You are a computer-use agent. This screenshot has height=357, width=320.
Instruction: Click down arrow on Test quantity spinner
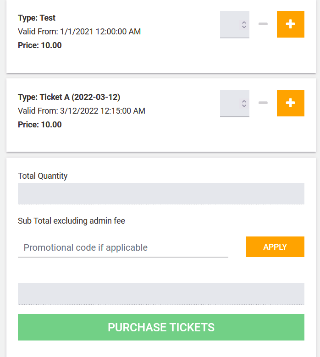[x=244, y=27]
